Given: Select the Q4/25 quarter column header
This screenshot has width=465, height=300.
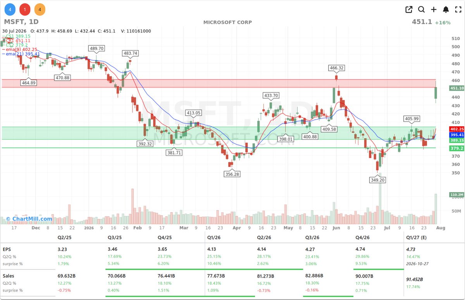Looking at the screenshot, I should pos(164,238).
